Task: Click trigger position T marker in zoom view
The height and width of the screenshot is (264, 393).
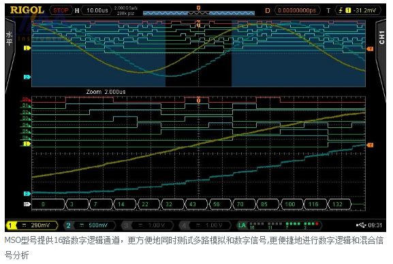Action: point(198,100)
